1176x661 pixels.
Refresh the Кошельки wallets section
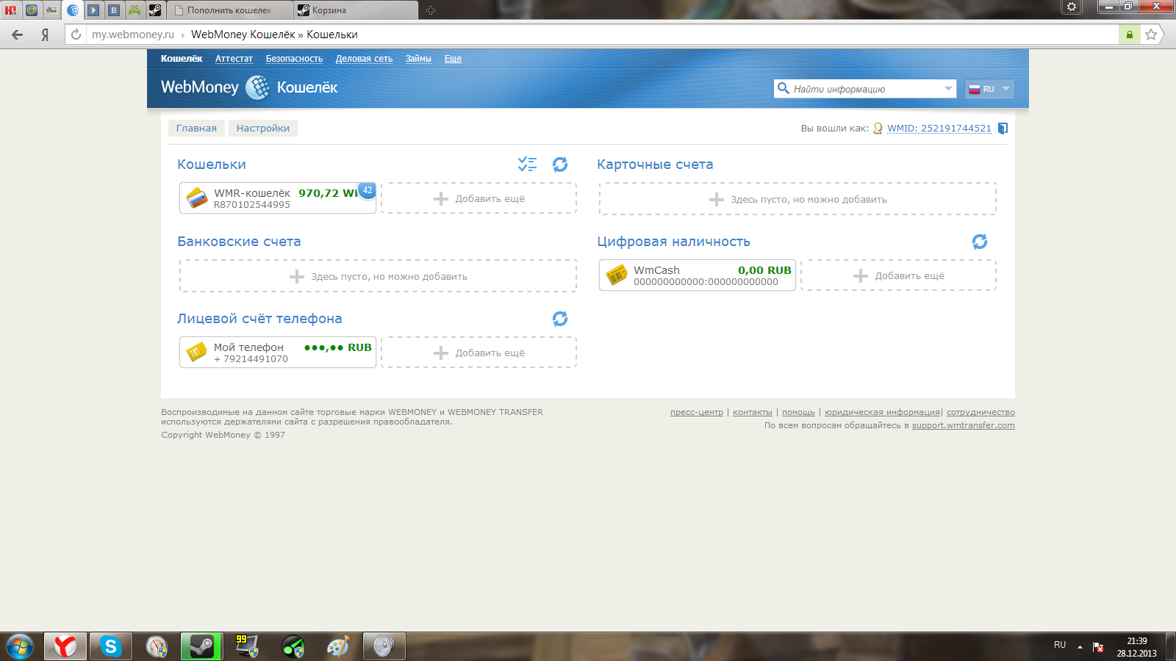(x=560, y=165)
